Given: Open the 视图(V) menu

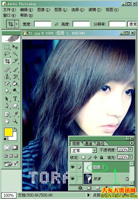Looking at the screenshot, I should coord(112,10).
